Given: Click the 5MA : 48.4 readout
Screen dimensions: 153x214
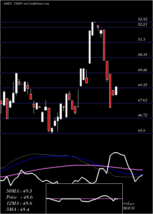Looking at the screenshot, I should tap(18, 209).
